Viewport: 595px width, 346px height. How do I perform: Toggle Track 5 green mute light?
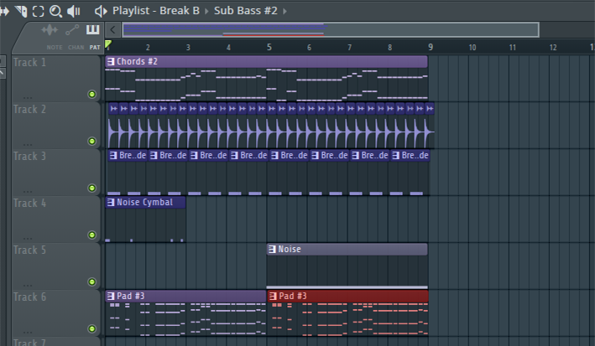(91, 281)
